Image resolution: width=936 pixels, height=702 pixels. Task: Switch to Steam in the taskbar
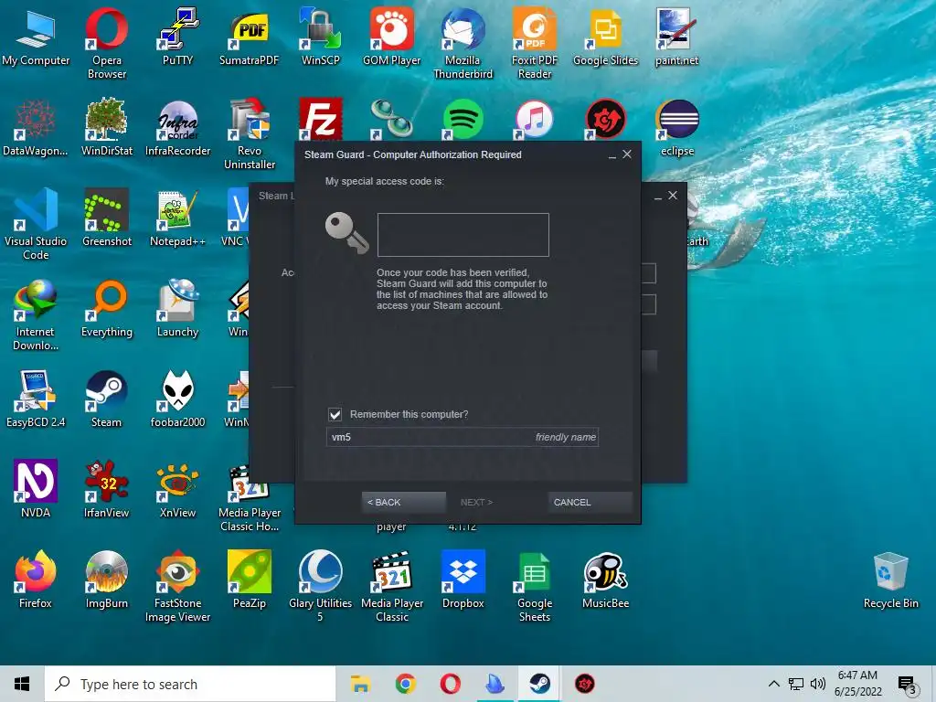point(539,684)
